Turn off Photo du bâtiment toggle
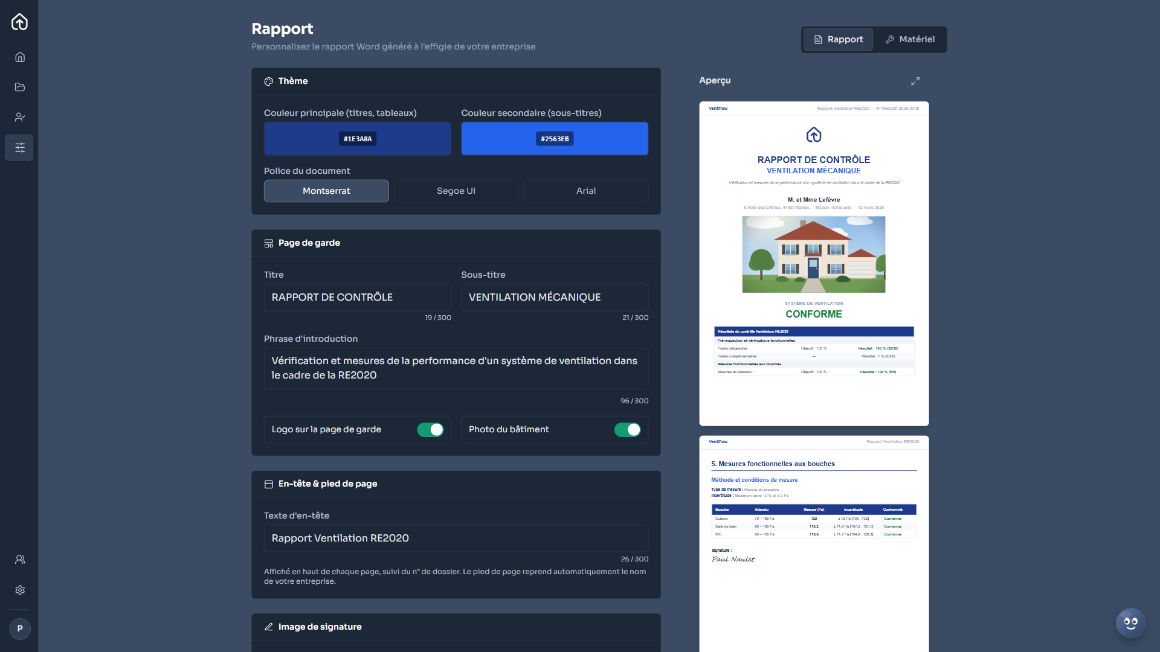Screen dimensions: 1160x652 coord(628,429)
